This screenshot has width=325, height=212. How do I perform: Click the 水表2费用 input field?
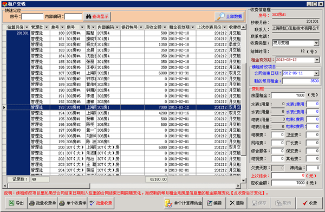pos(313,112)
